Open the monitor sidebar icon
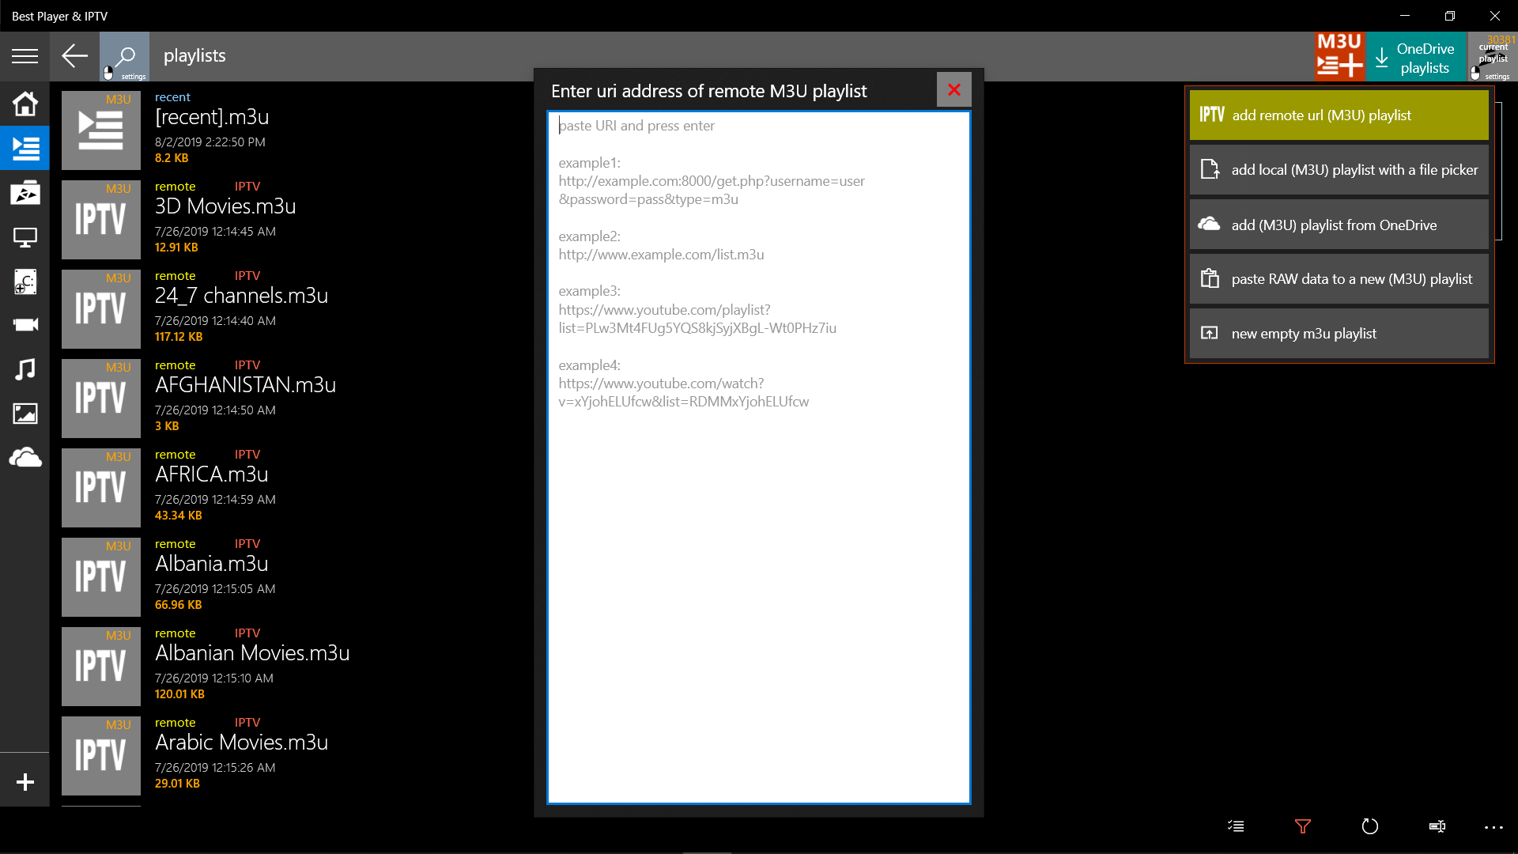The height and width of the screenshot is (854, 1518). click(25, 237)
